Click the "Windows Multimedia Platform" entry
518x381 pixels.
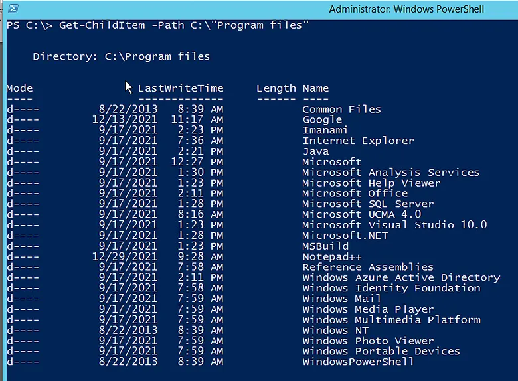click(391, 319)
